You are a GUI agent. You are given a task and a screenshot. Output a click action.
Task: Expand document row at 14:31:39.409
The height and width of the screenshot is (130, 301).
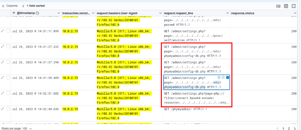point(3,78)
